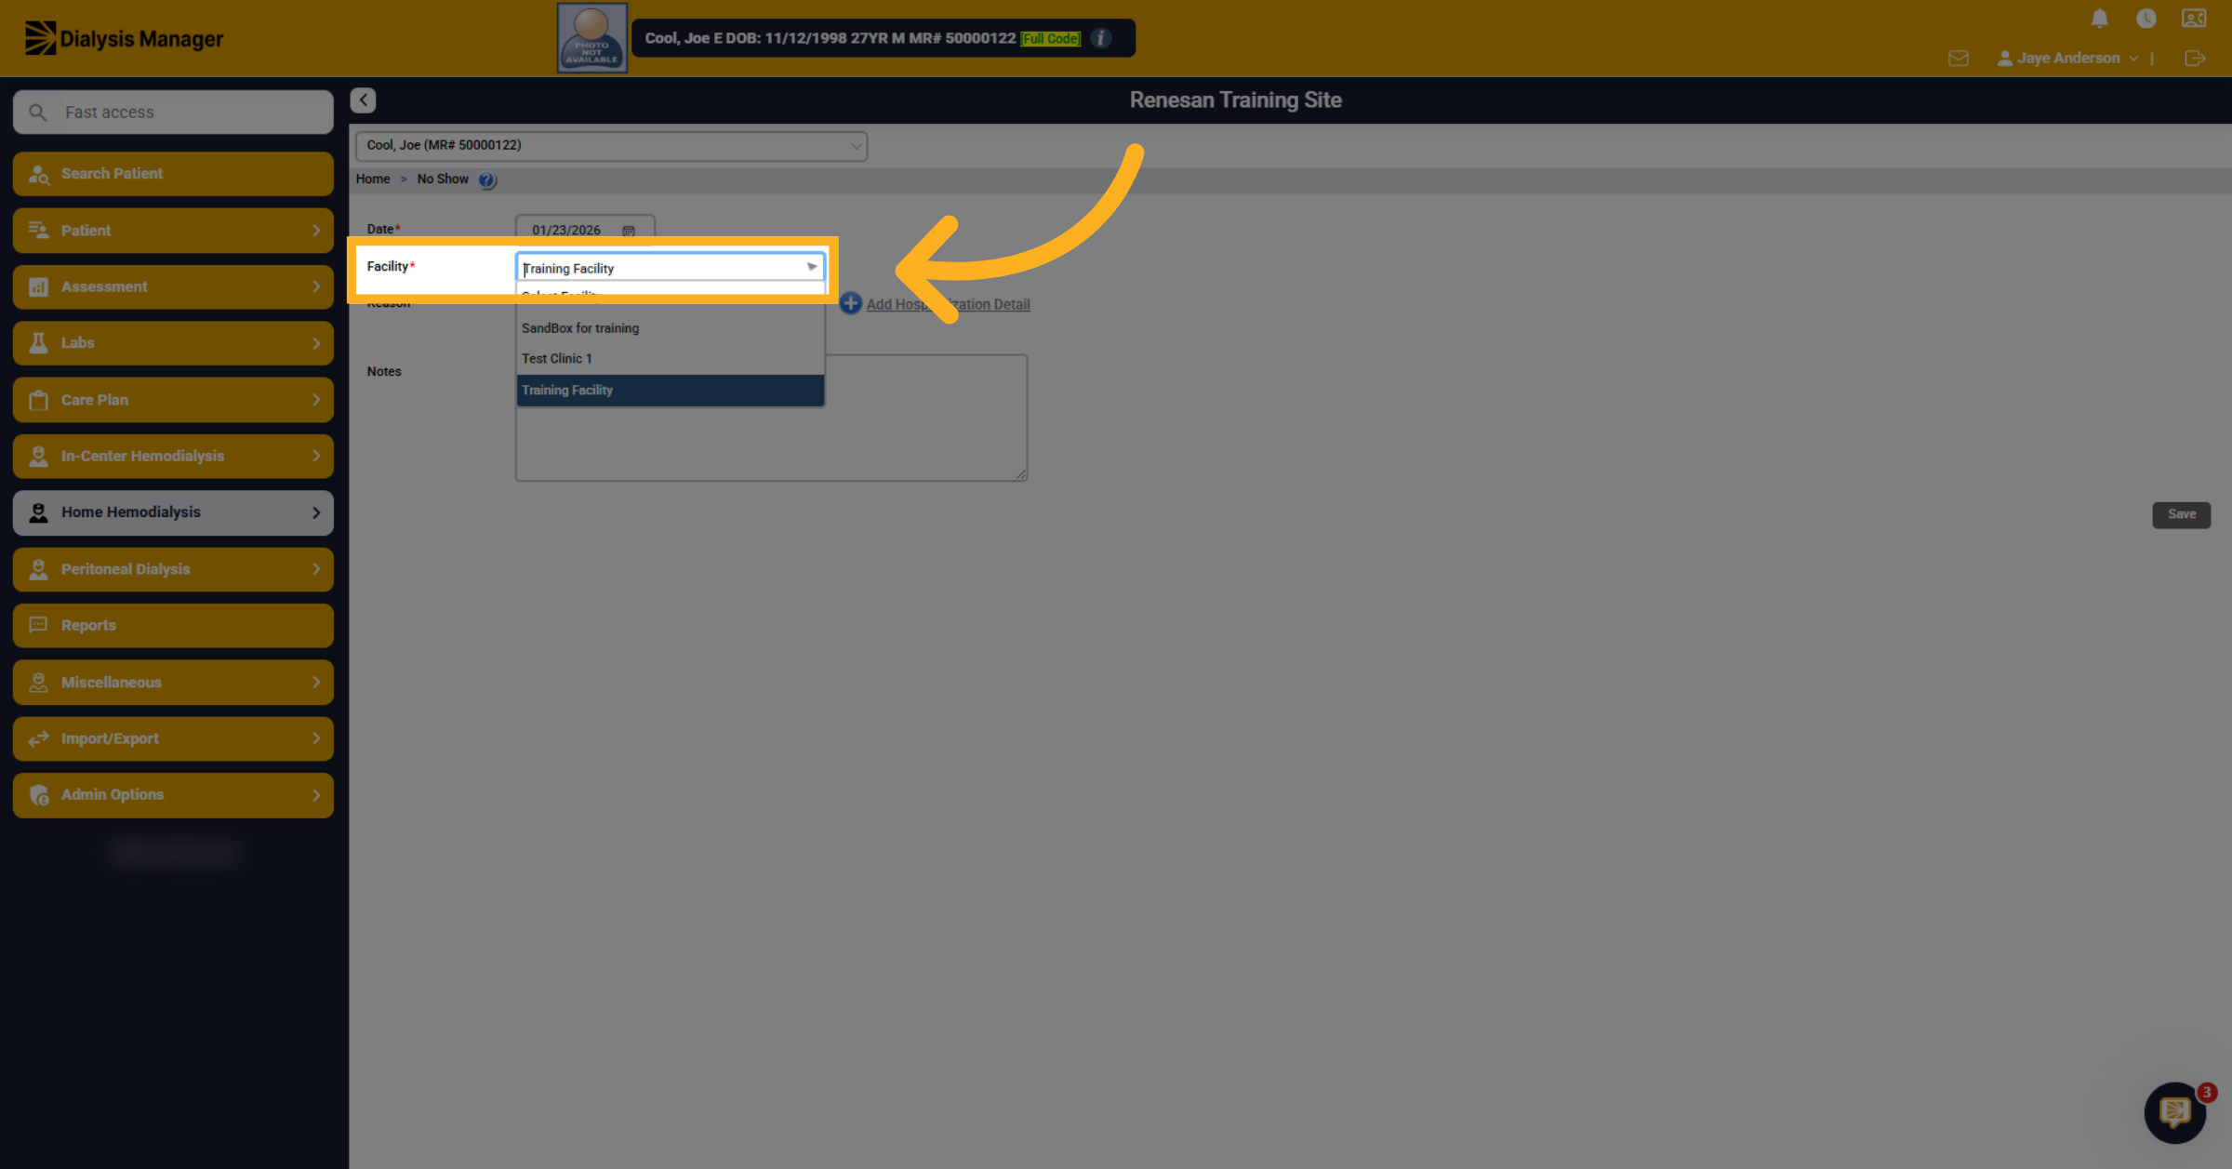2232x1169 pixels.
Task: Expand Home Hemodialysis menu
Action: tap(173, 512)
